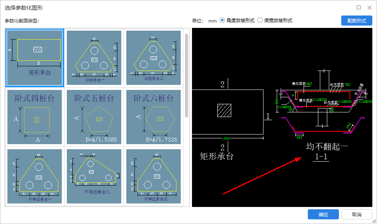Screen dimensions: 377x224
Task: Open the 配筋形式 settings button
Action: (356, 21)
